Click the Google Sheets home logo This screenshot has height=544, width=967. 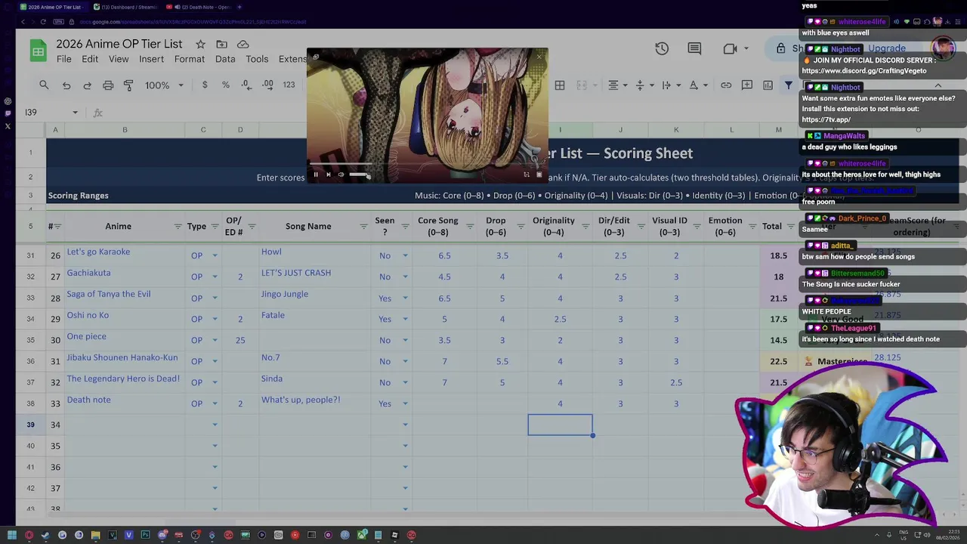pyautogui.click(x=38, y=51)
